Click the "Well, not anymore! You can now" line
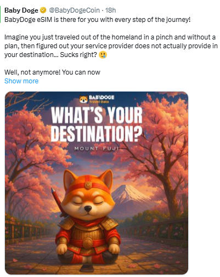The image size is (220, 277). click(x=52, y=72)
